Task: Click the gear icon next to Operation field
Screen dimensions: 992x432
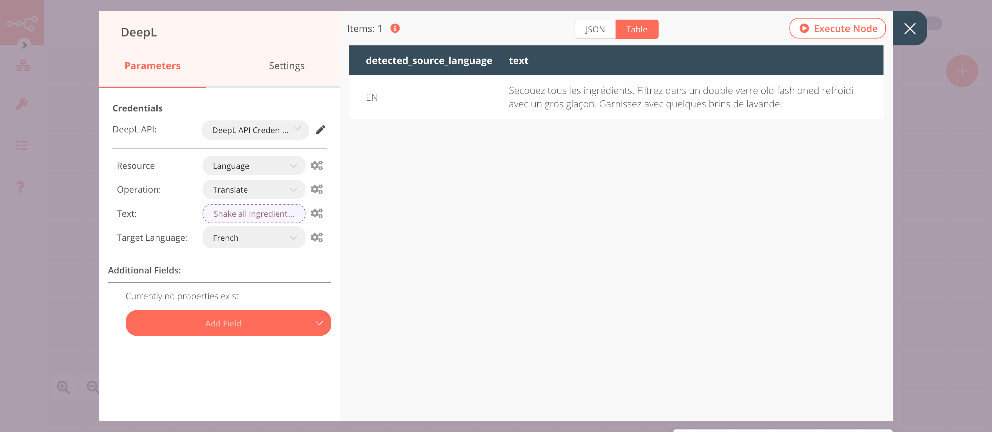Action: 316,189
